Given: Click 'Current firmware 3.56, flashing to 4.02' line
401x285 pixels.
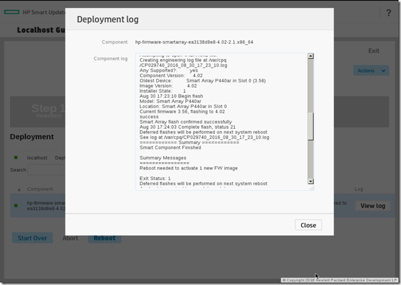Looking at the screenshot, I should 182,112.
